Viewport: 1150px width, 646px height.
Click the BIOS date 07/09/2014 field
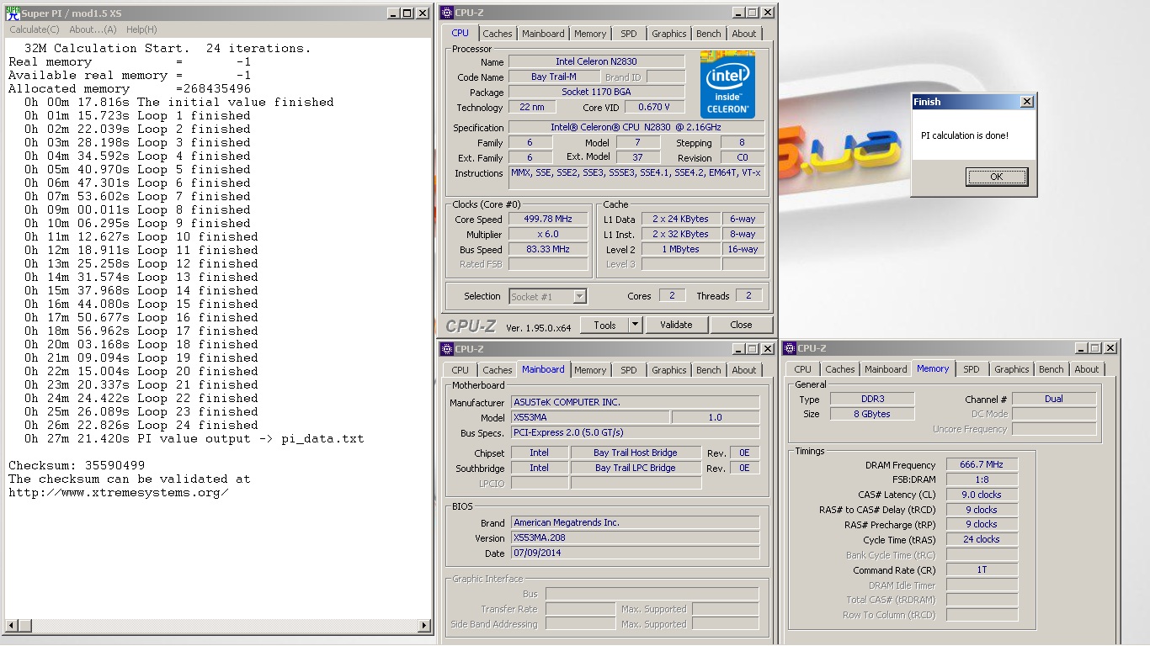[635, 553]
